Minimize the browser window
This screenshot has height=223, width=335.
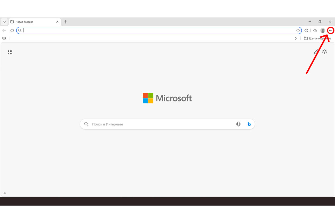[x=310, y=21]
